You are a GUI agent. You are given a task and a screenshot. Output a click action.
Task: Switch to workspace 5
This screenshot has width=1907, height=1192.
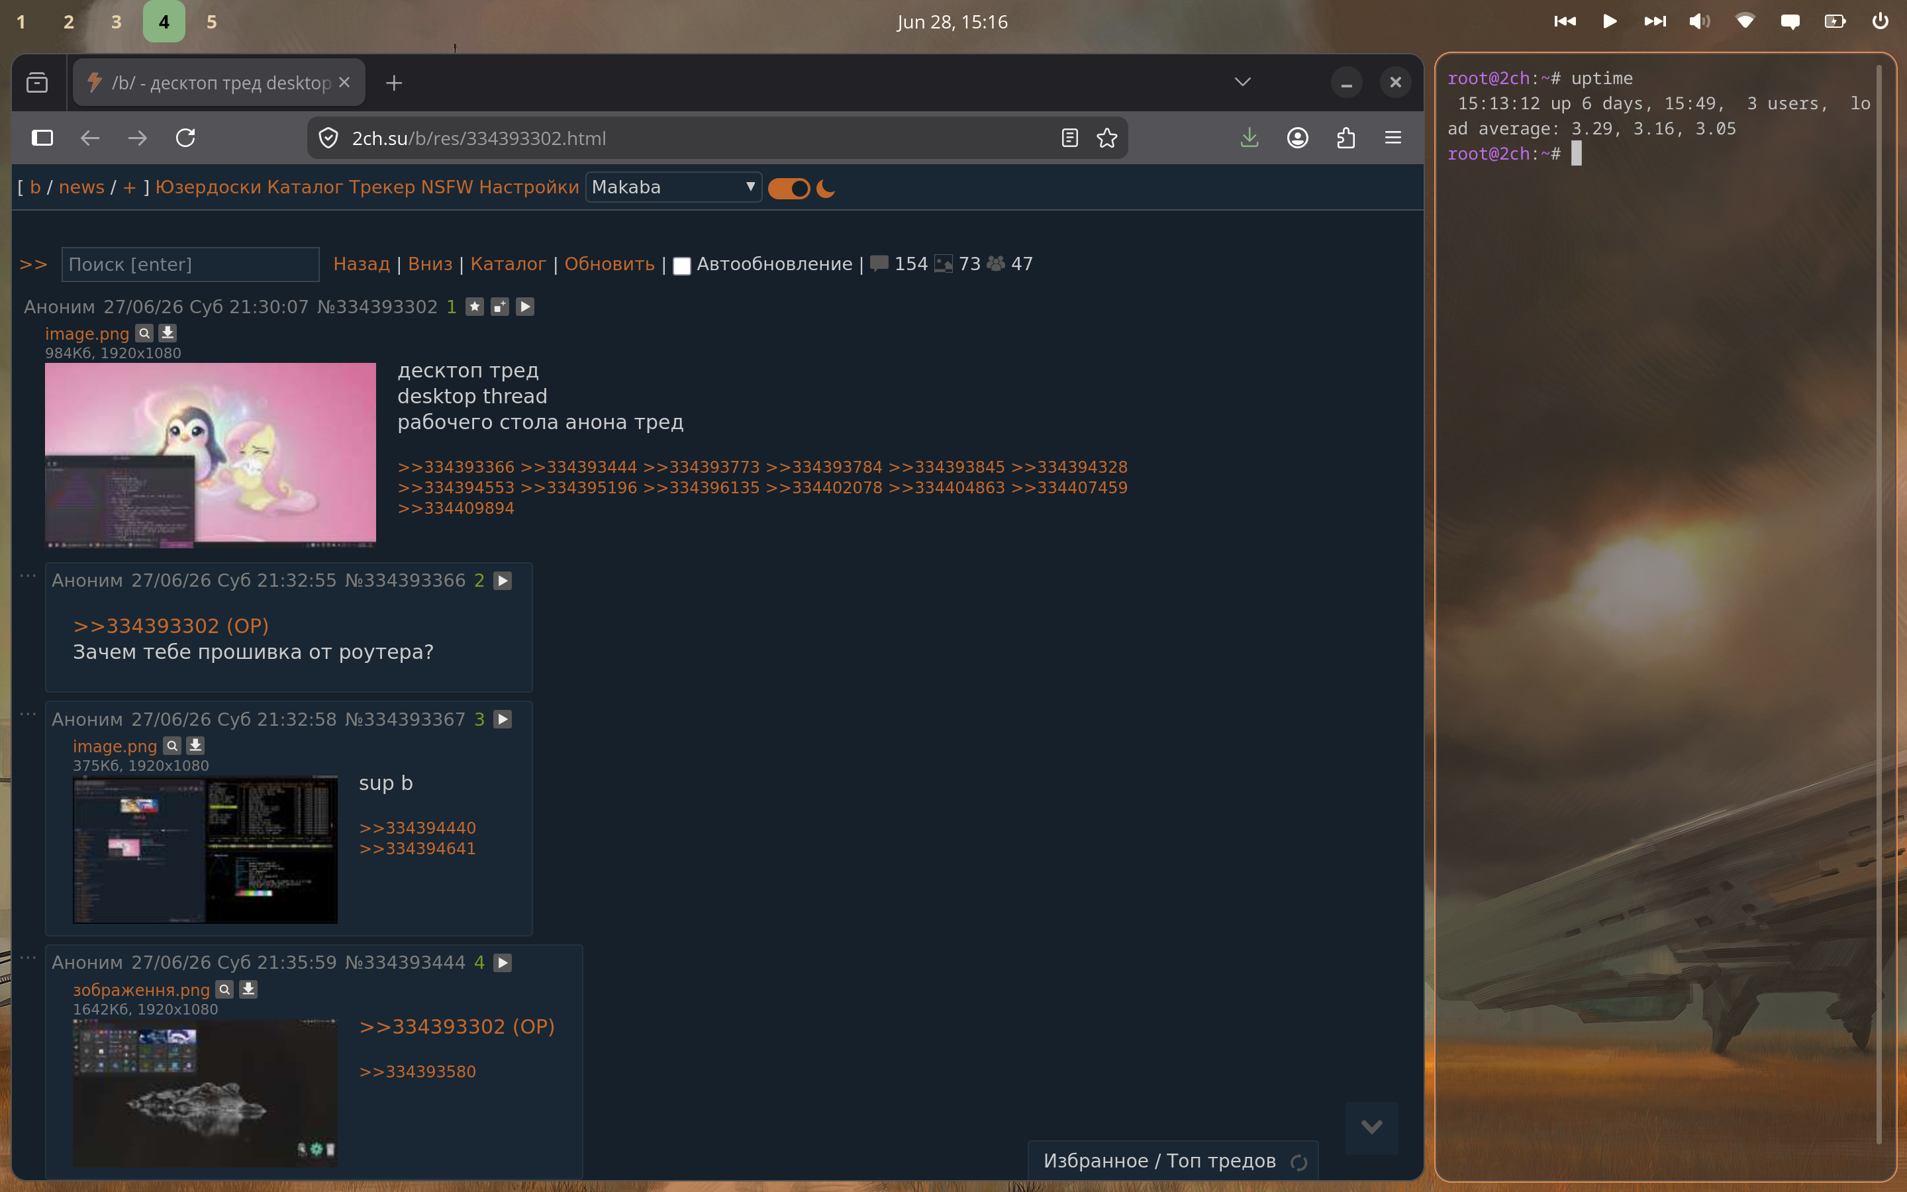(x=211, y=21)
